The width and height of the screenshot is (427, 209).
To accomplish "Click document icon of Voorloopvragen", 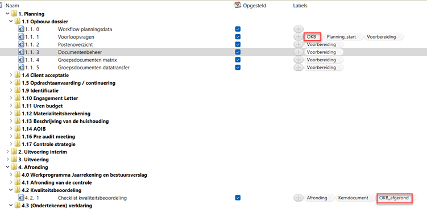I will point(21,36).
